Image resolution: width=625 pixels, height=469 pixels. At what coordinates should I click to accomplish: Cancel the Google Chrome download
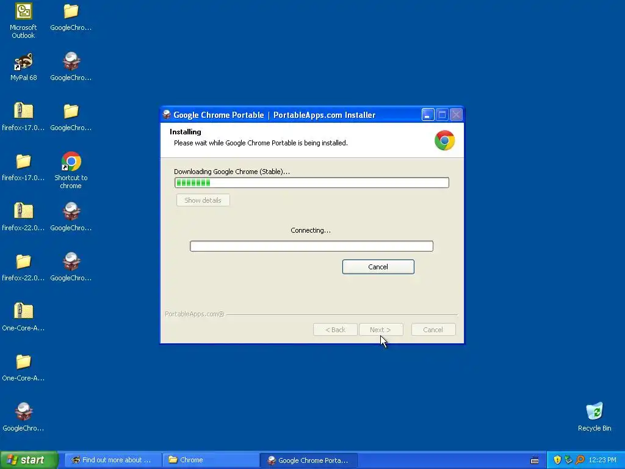378,267
